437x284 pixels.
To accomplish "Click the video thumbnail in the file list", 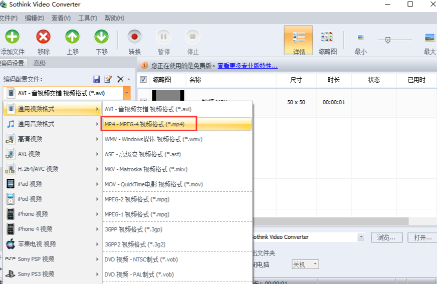I will tap(168, 96).
